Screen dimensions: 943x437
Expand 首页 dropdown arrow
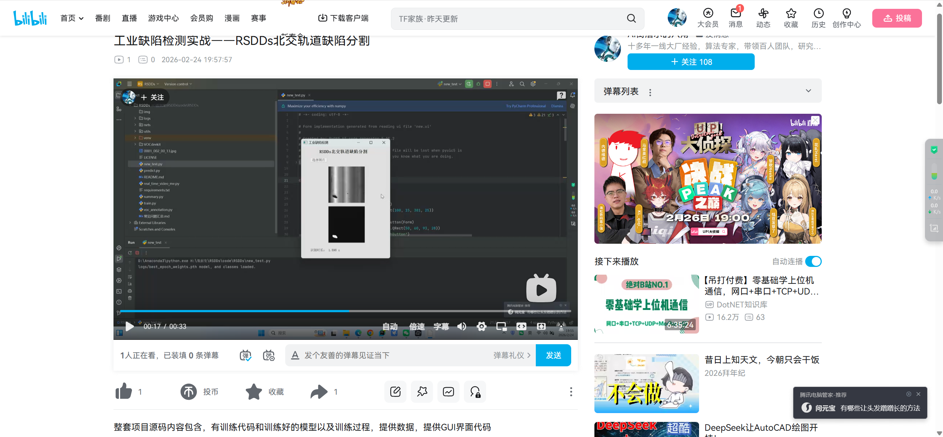[81, 18]
